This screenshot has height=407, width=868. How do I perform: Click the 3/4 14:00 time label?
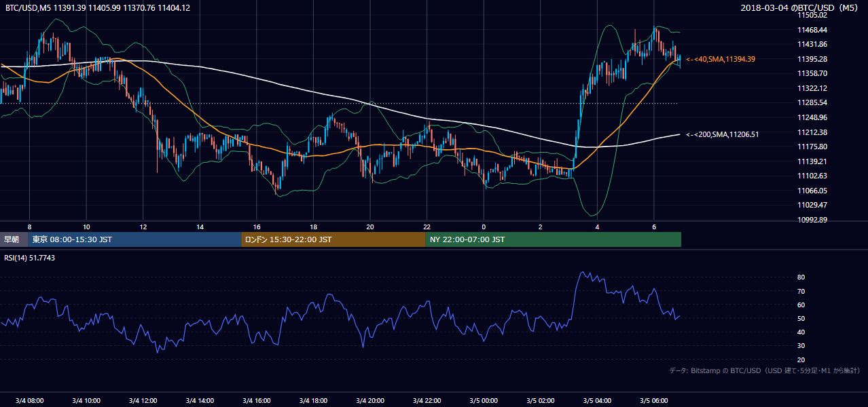pos(200,401)
